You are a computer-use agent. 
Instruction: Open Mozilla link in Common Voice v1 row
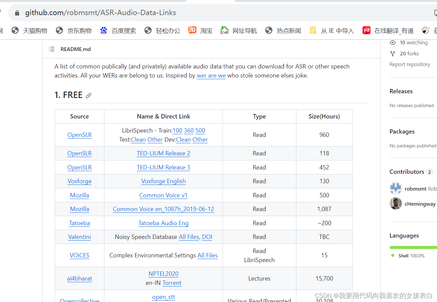click(x=80, y=195)
